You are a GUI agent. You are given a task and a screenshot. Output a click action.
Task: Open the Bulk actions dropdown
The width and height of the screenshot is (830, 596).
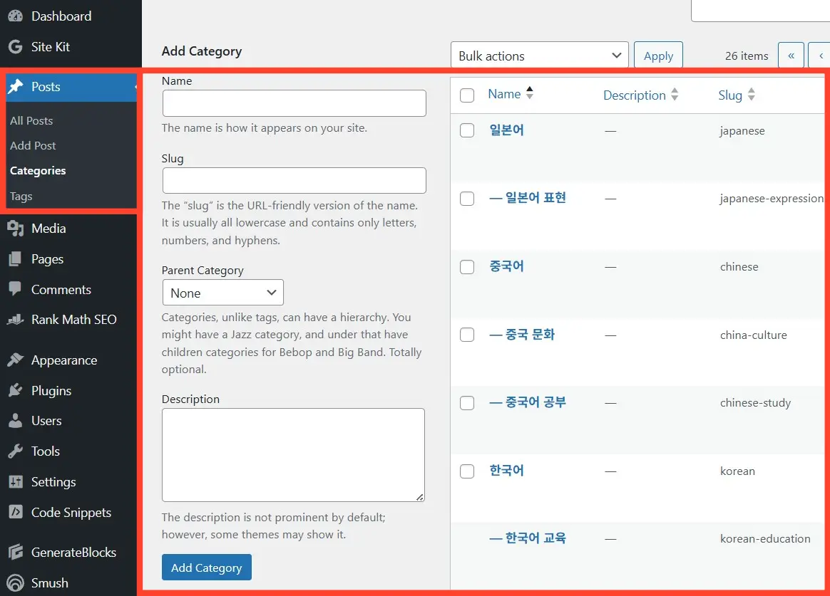click(x=539, y=56)
